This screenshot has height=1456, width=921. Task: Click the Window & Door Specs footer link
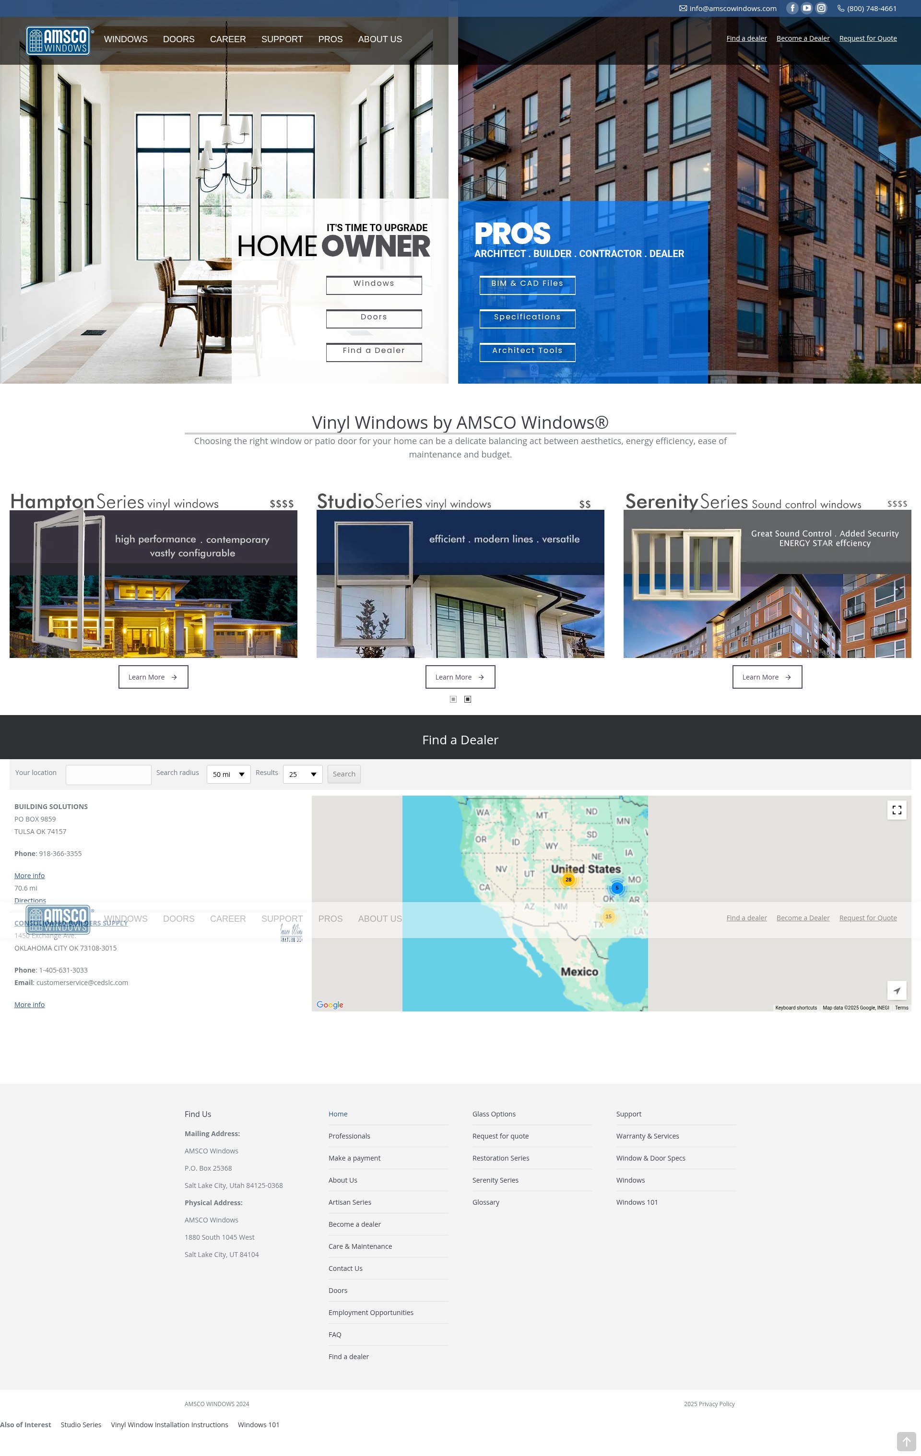pyautogui.click(x=650, y=1158)
